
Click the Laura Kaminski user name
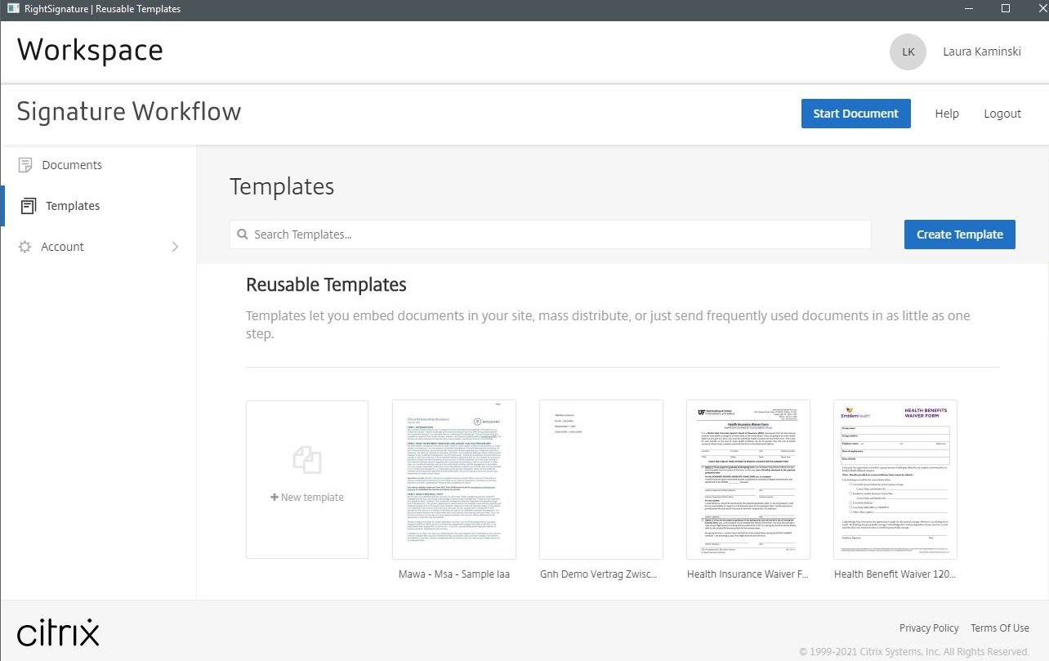coord(982,51)
